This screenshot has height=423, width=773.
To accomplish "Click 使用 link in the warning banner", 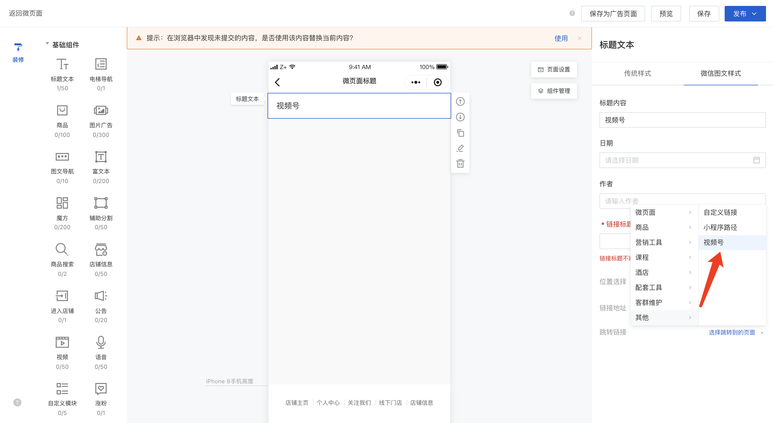I will (561, 38).
